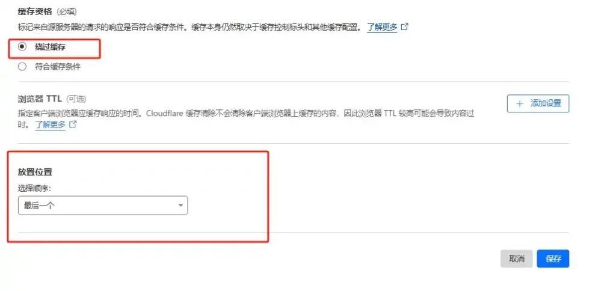
Task: Click the blue 保存 button
Action: (x=553, y=259)
